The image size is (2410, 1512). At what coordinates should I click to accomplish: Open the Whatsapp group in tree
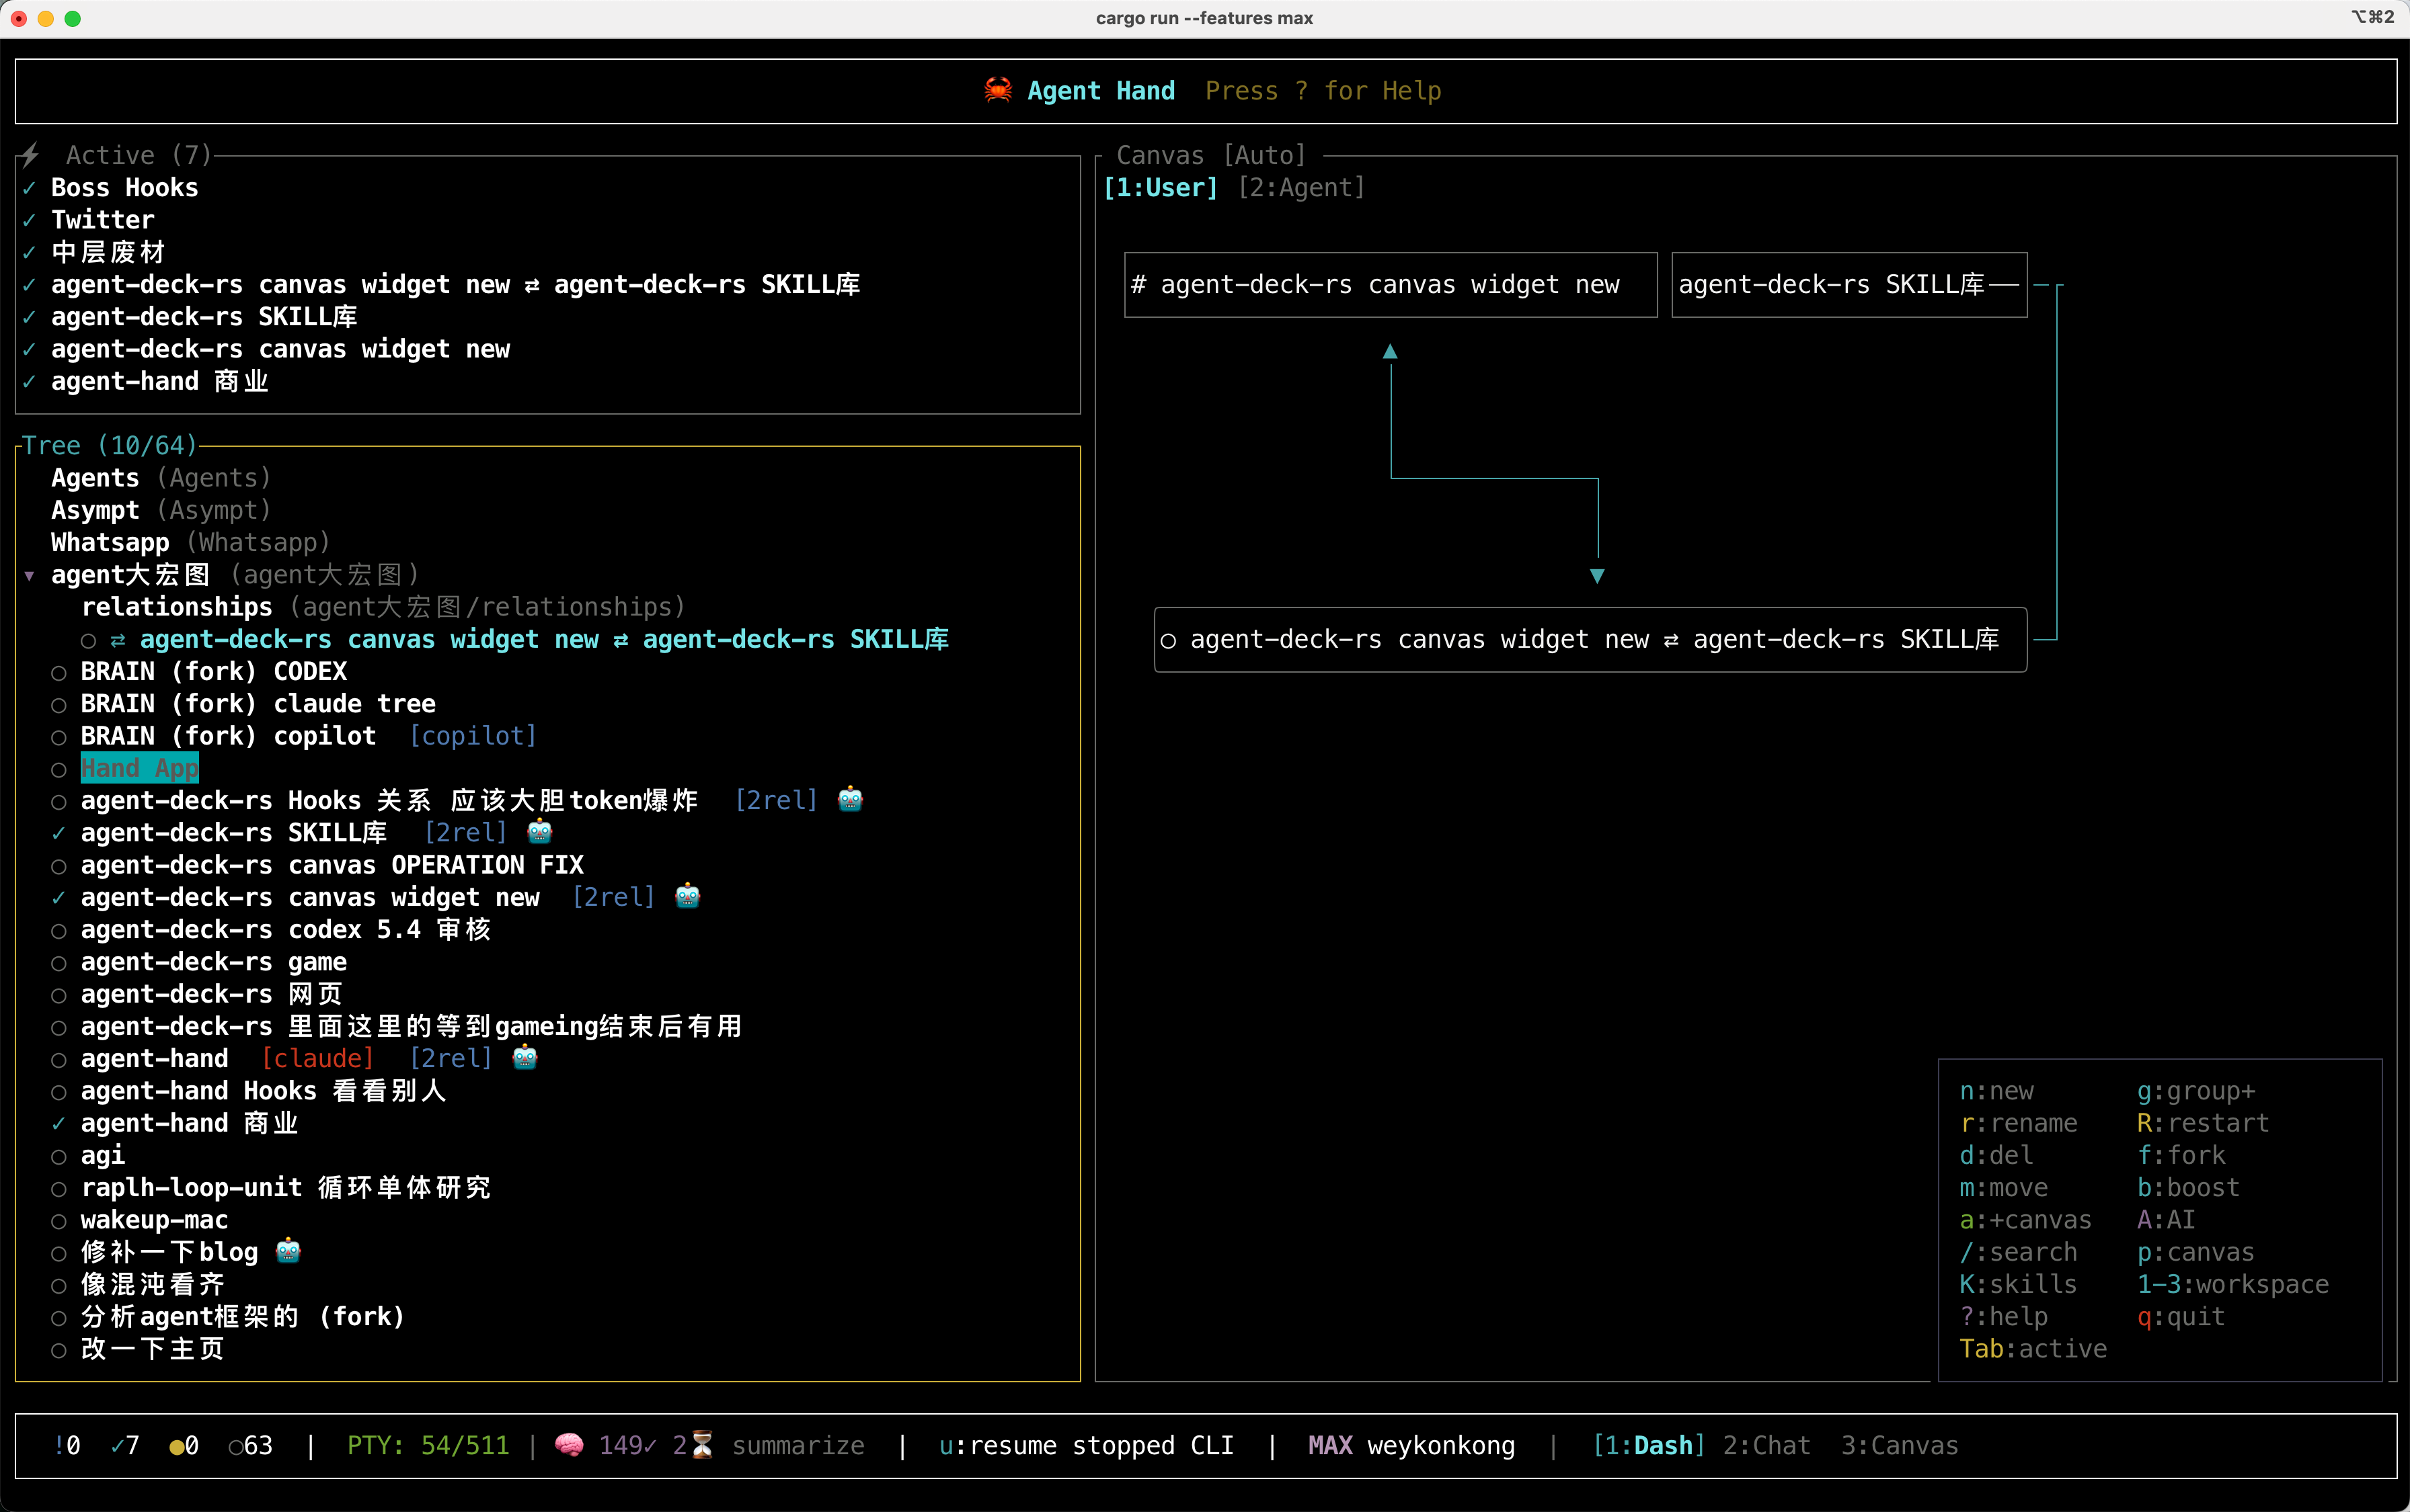tap(110, 543)
